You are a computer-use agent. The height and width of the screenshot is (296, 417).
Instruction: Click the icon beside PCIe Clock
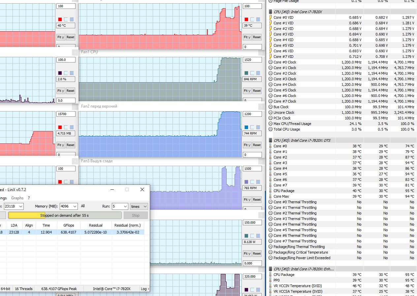pyautogui.click(x=271, y=118)
